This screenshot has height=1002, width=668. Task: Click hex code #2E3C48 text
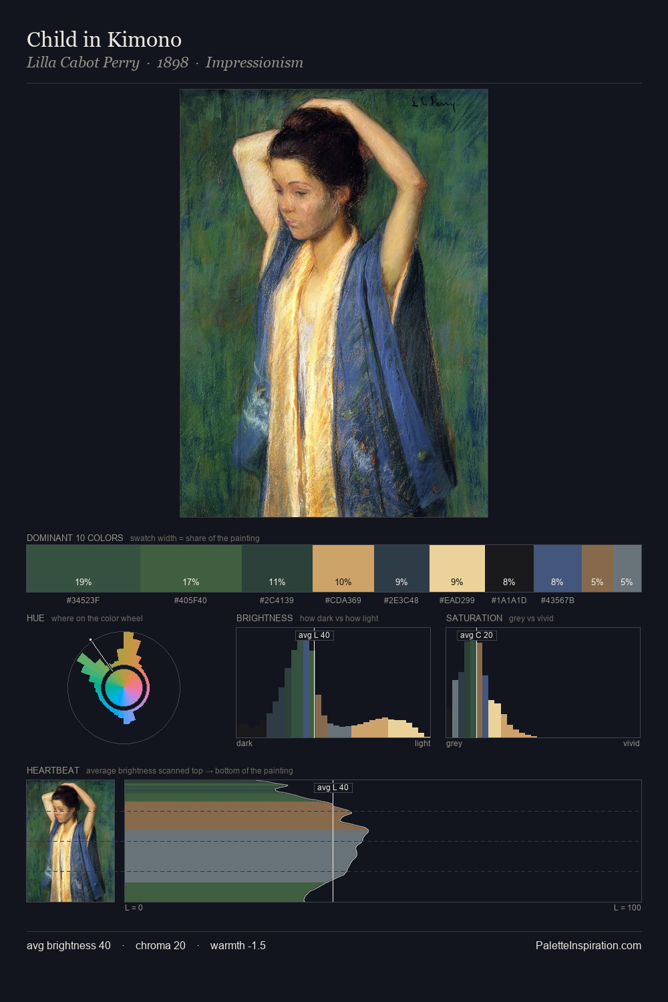401,601
